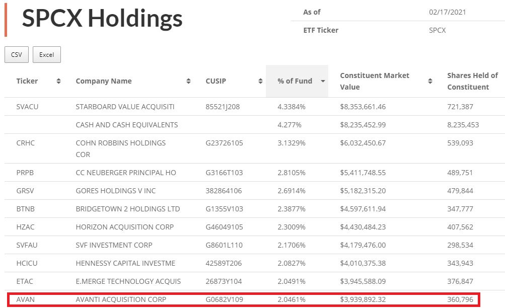
Task: Click Shares Held of Constituent header
Action: point(472,81)
